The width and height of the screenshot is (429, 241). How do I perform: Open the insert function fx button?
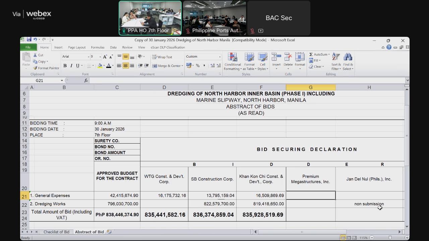(x=86, y=80)
